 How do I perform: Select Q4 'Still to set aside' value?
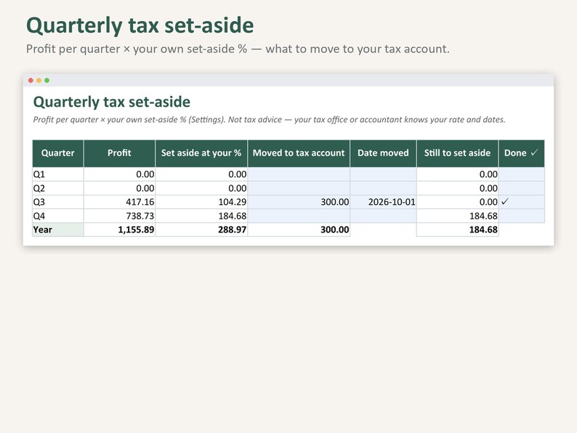tap(457, 216)
